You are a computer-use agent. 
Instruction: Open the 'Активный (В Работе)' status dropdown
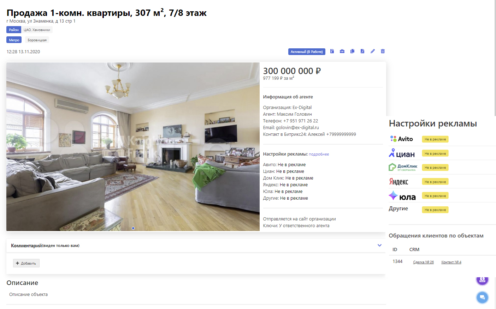point(307,52)
